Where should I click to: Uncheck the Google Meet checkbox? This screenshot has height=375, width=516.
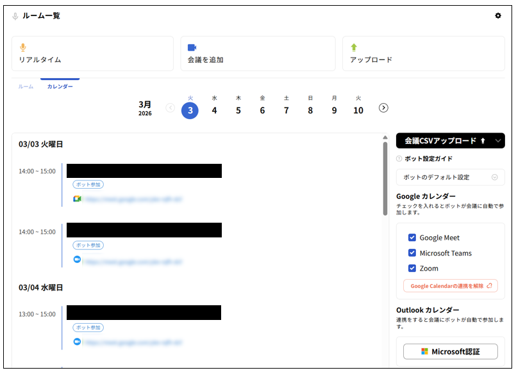(412, 238)
